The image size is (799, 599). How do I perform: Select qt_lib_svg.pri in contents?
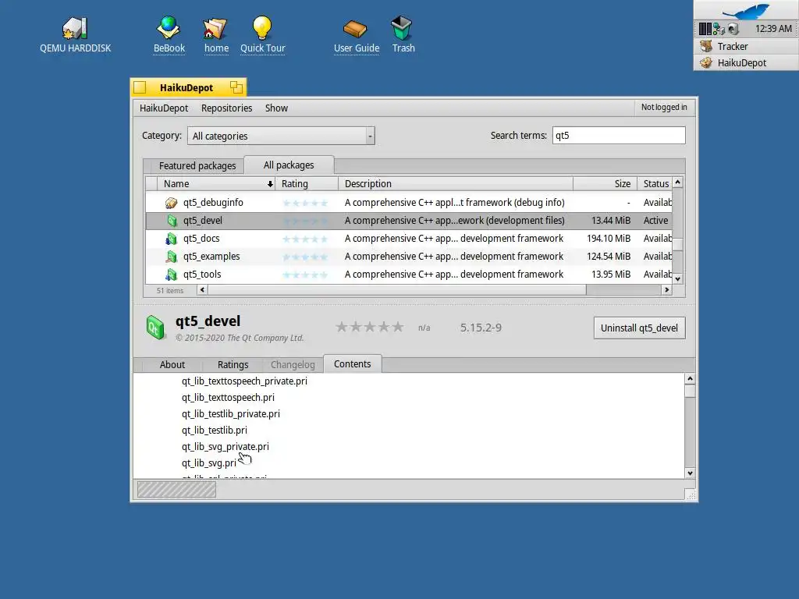tap(209, 463)
